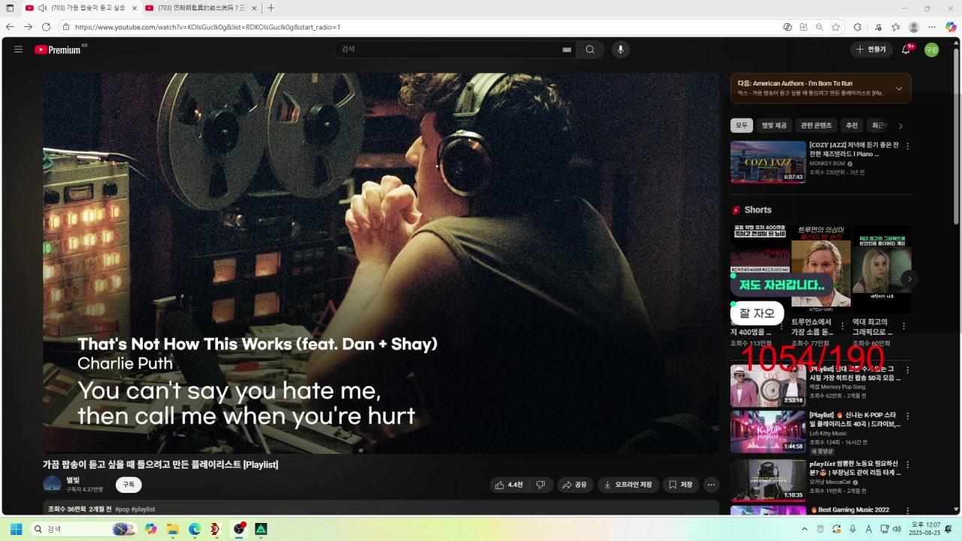Expand the Up Next playlist panel
962x541 pixels.
899,89
